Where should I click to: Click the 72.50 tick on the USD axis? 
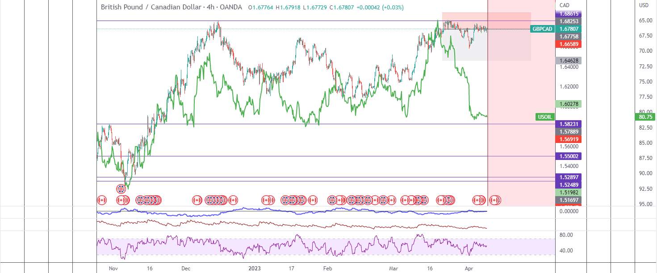[x=645, y=66]
